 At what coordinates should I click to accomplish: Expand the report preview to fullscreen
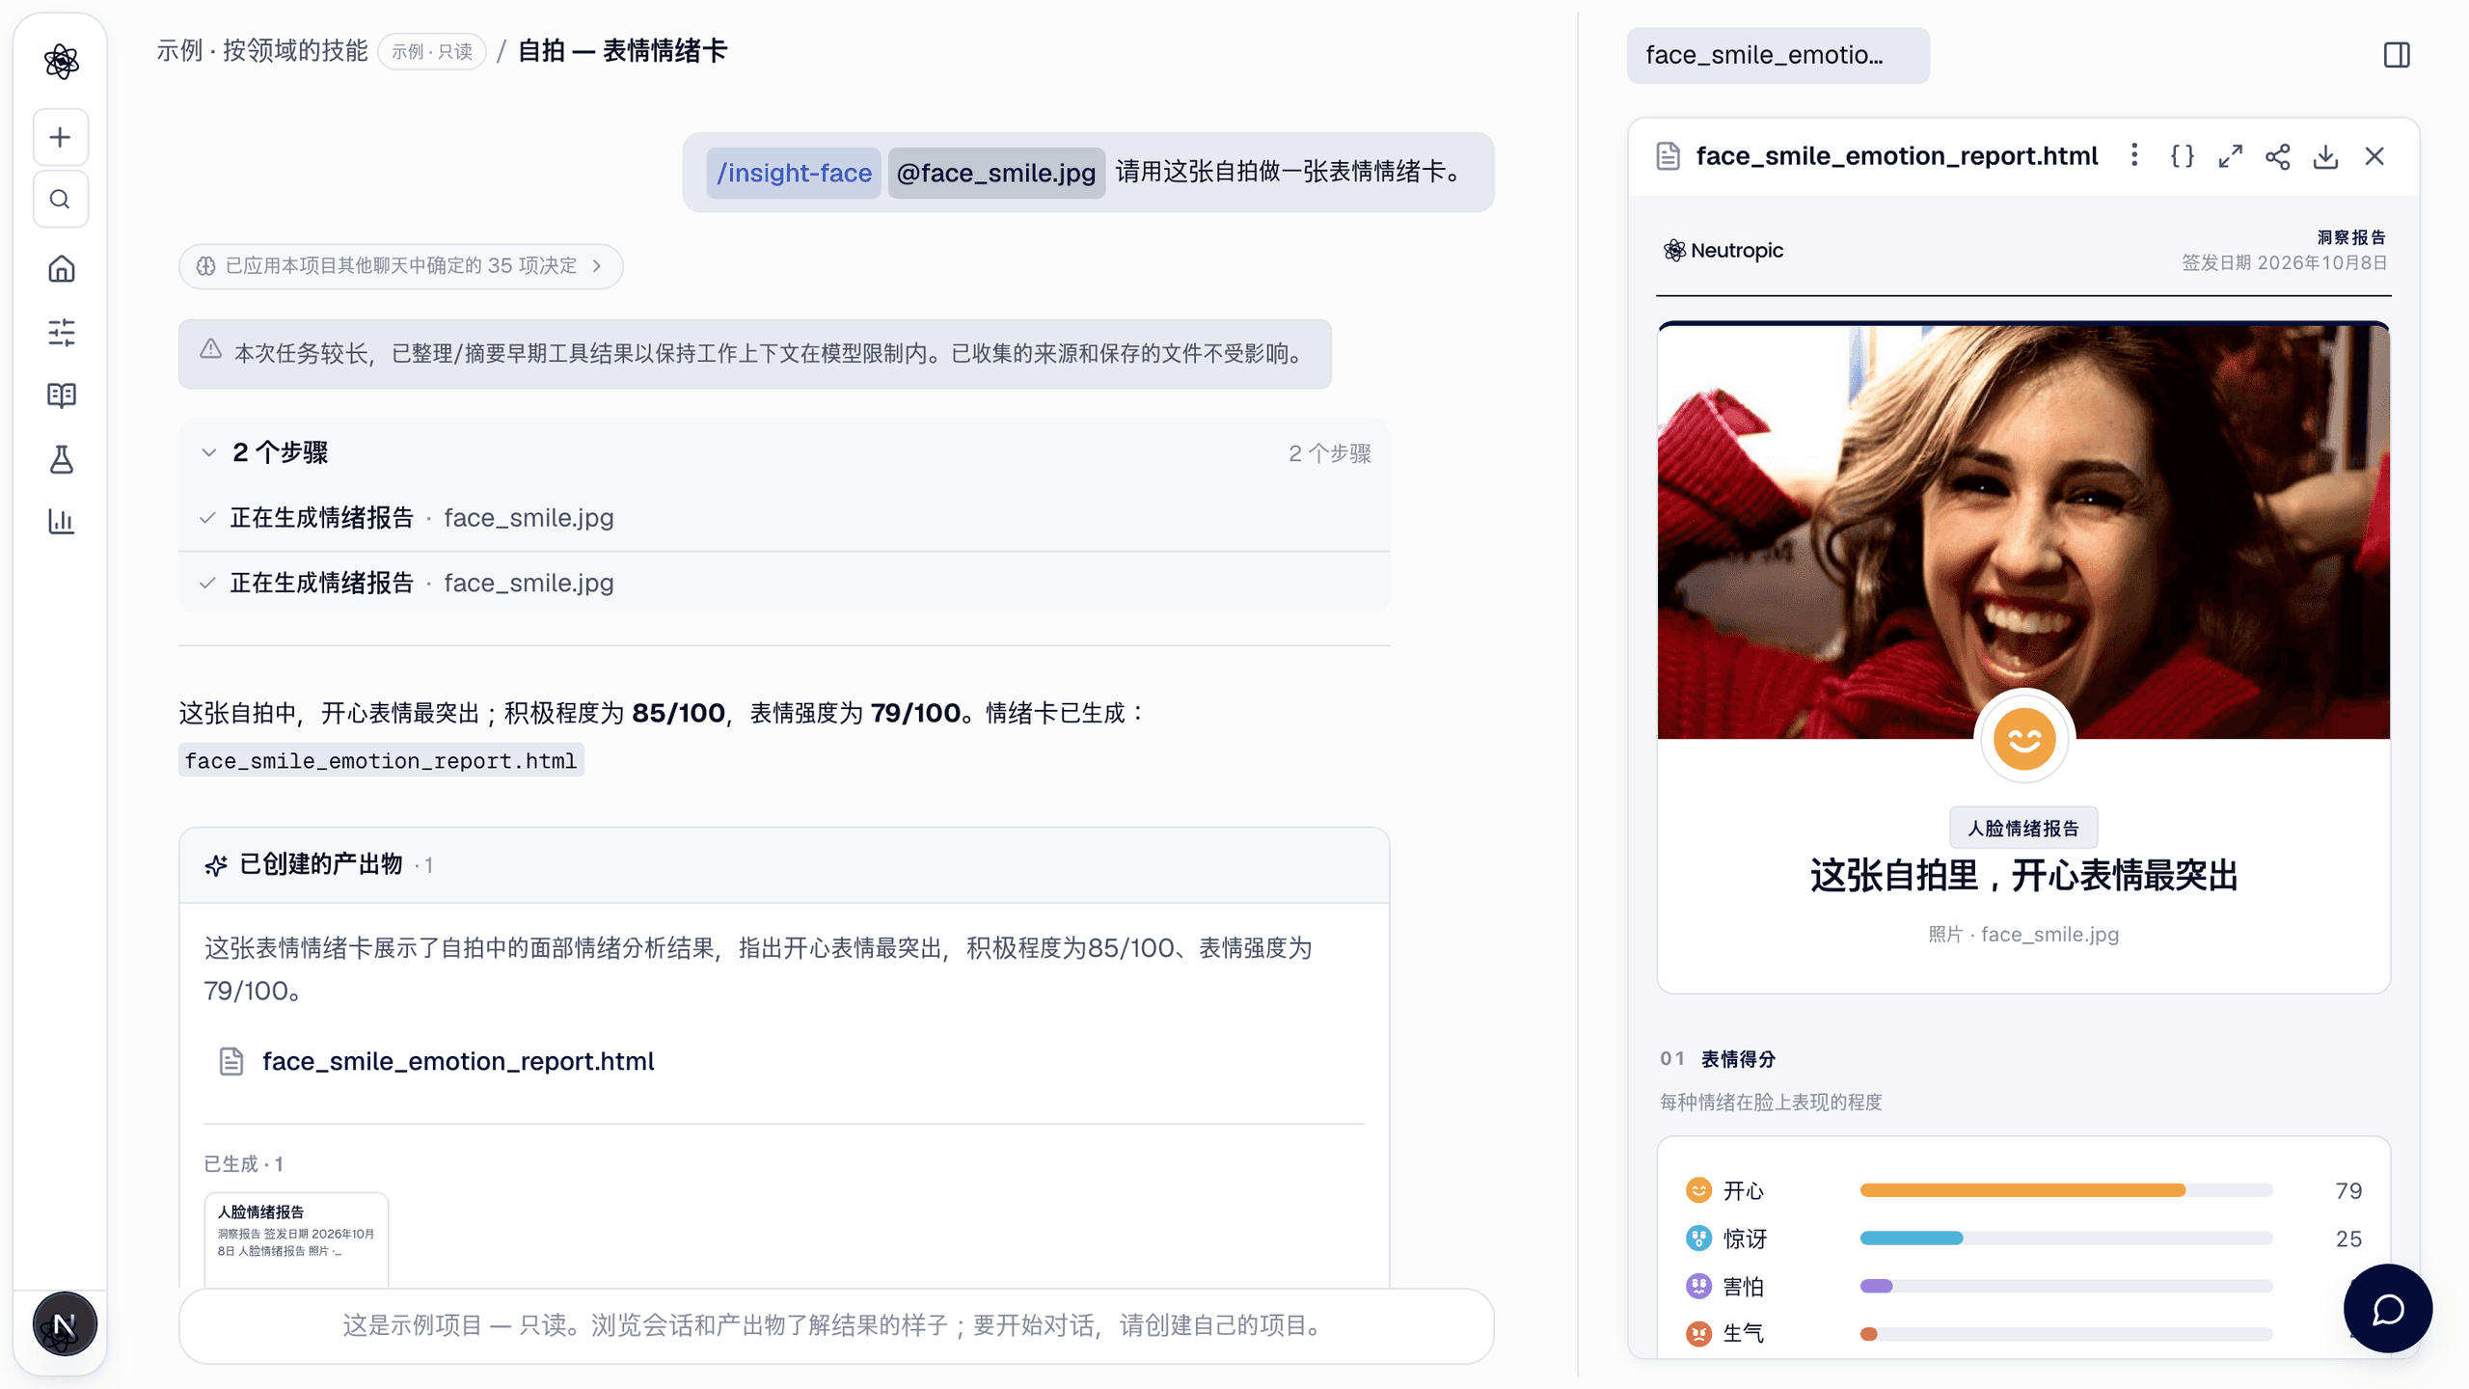[x=2231, y=155]
